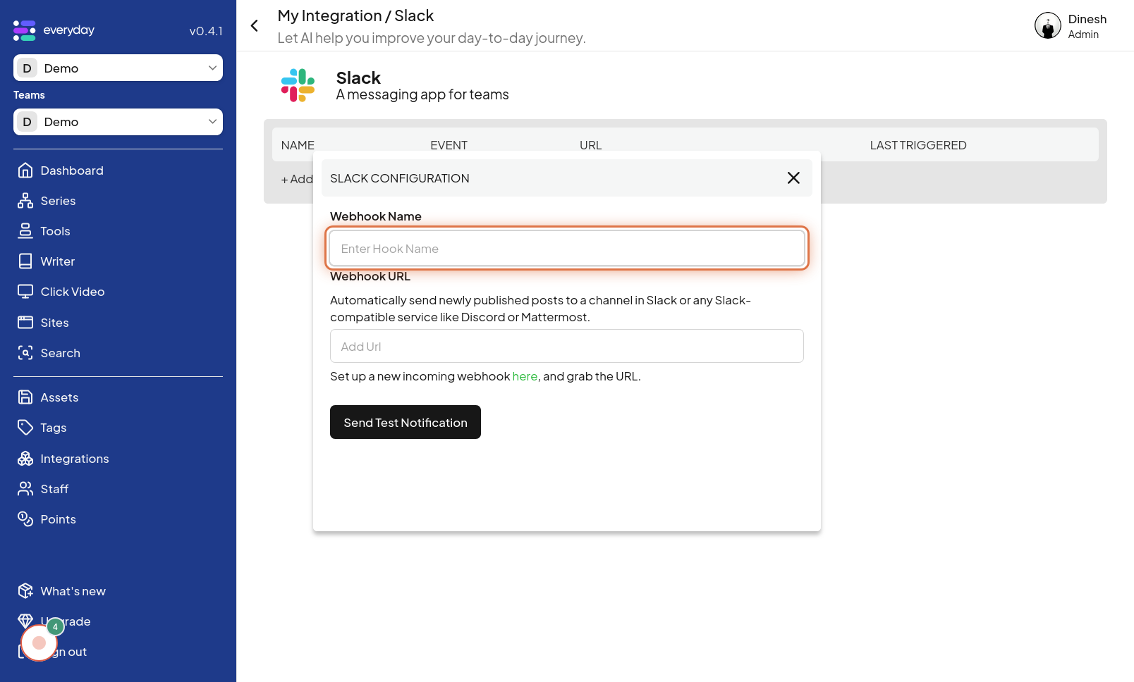Open the Writer menu item

pos(57,261)
